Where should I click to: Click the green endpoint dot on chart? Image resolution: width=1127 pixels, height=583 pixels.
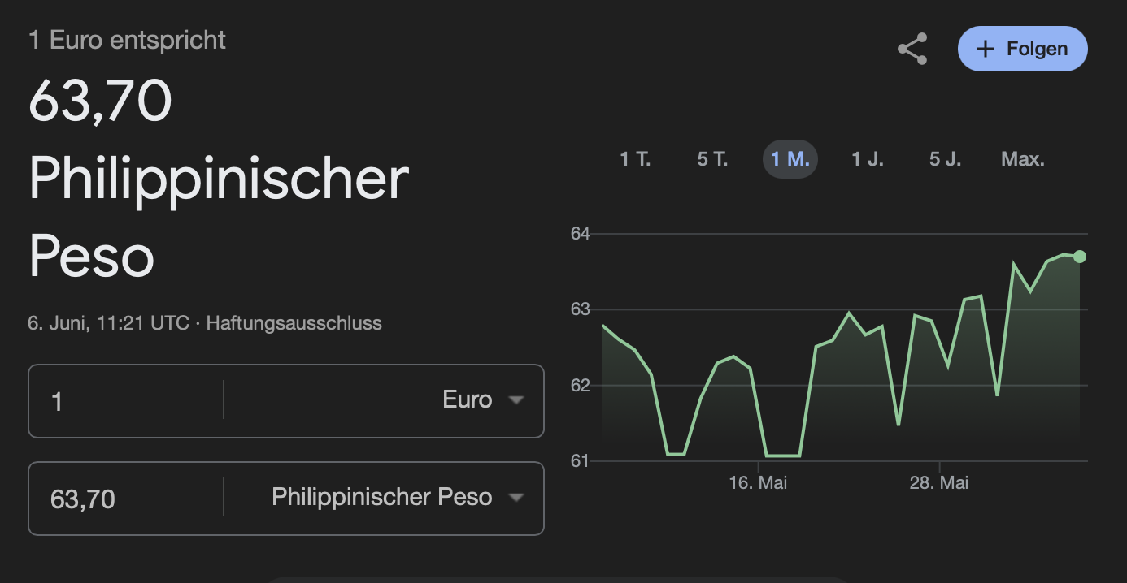[x=1079, y=257]
